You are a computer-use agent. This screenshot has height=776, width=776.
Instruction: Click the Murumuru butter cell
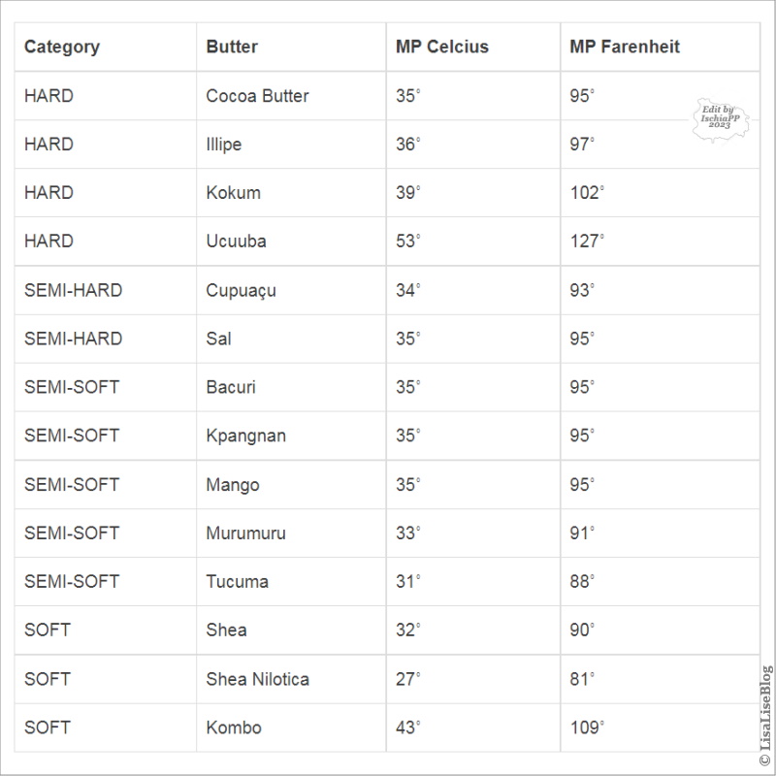tap(245, 533)
